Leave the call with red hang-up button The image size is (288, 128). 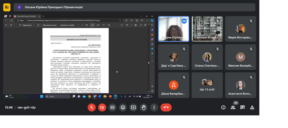coord(166,107)
